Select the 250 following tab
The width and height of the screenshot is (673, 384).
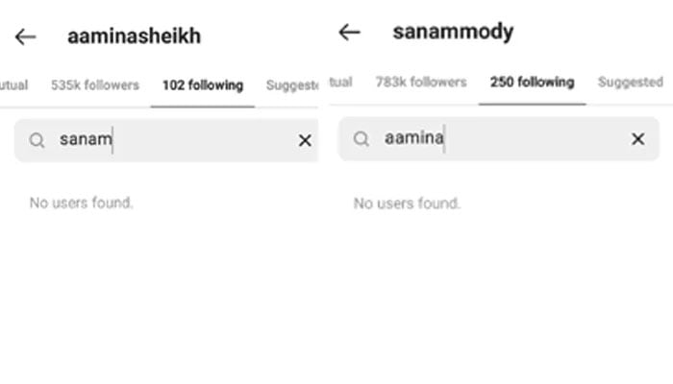[531, 83]
